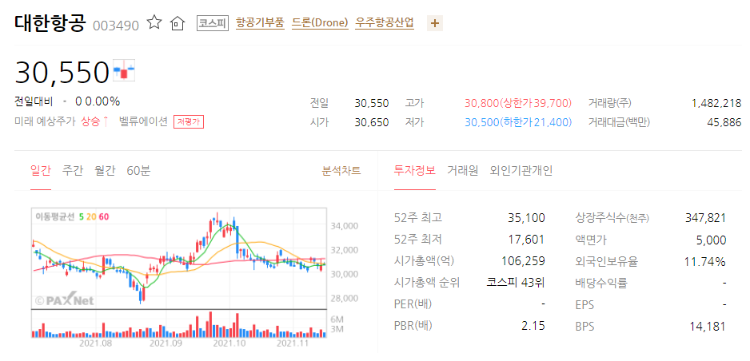Click the 2021.10 chart date label

[x=229, y=343]
